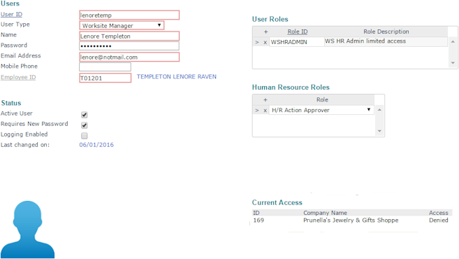Enable the Logging Enabled checkbox
This screenshot has height=259, width=459.
85,136
